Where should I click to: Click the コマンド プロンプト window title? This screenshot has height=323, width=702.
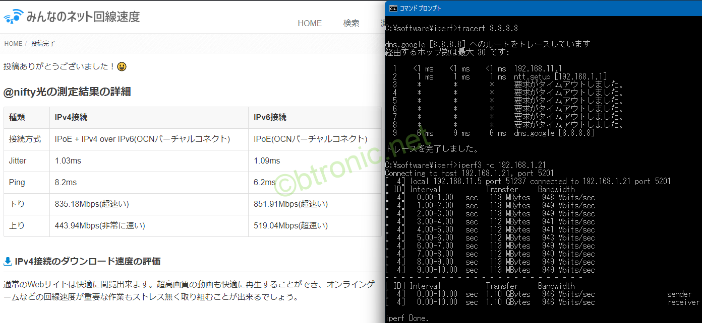coord(421,8)
